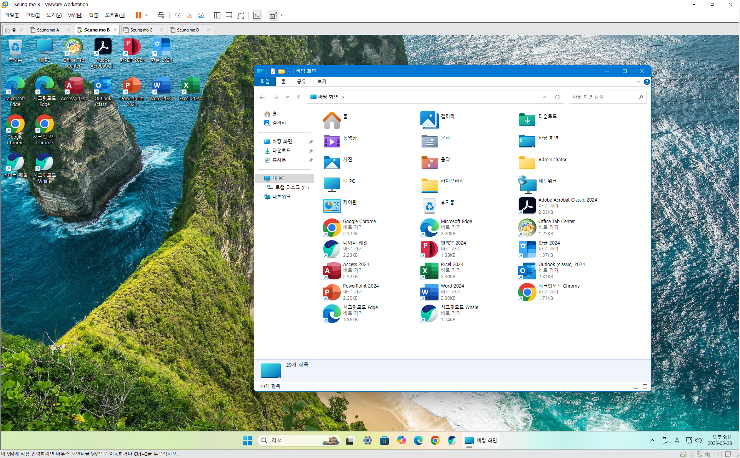This screenshot has height=458, width=740.
Task: Click the Copilot icon in the taskbar
Action: [x=401, y=440]
